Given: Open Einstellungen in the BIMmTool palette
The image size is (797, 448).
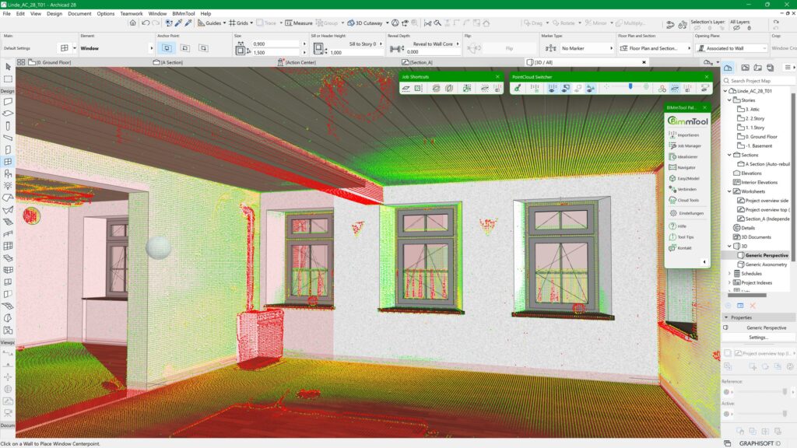Looking at the screenshot, I should 689,212.
